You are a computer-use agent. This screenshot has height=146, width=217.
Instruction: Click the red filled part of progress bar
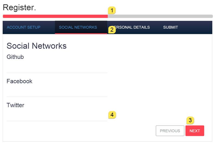[x=55, y=16]
